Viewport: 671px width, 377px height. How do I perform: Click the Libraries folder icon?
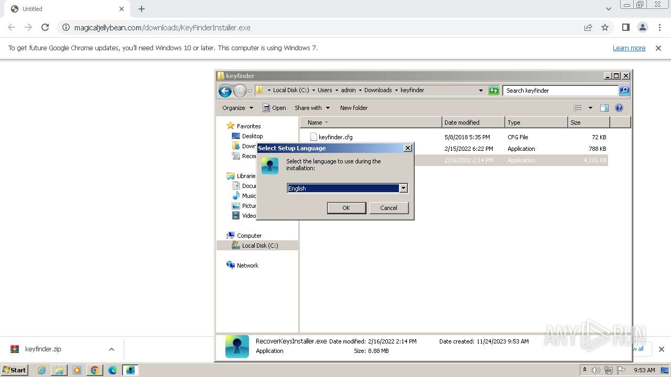click(x=231, y=176)
